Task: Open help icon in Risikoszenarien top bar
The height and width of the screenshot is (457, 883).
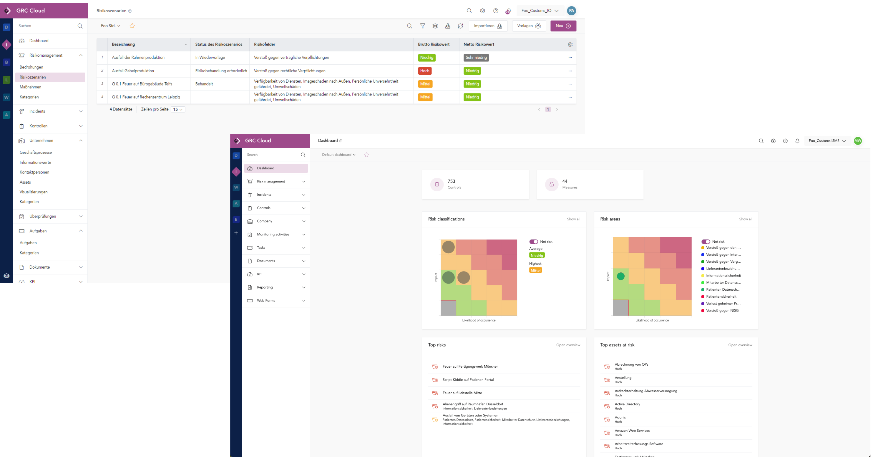Action: point(496,11)
